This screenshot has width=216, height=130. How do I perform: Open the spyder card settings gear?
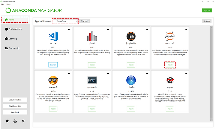click(x=186, y=74)
